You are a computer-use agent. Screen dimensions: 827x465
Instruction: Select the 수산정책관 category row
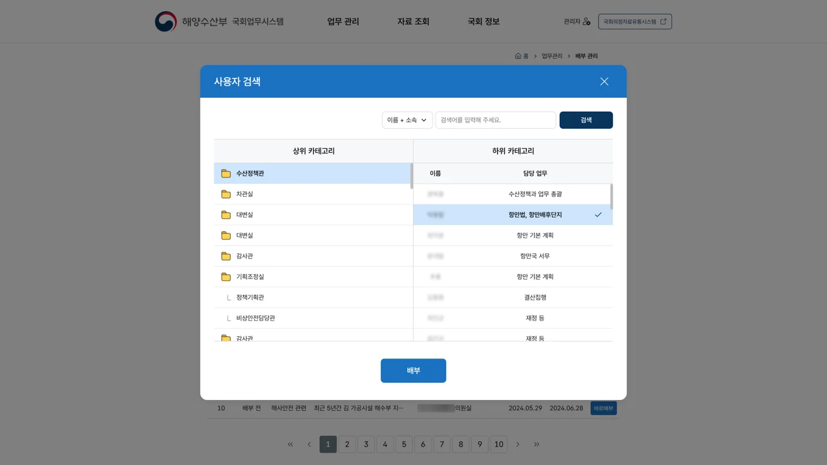pos(312,173)
